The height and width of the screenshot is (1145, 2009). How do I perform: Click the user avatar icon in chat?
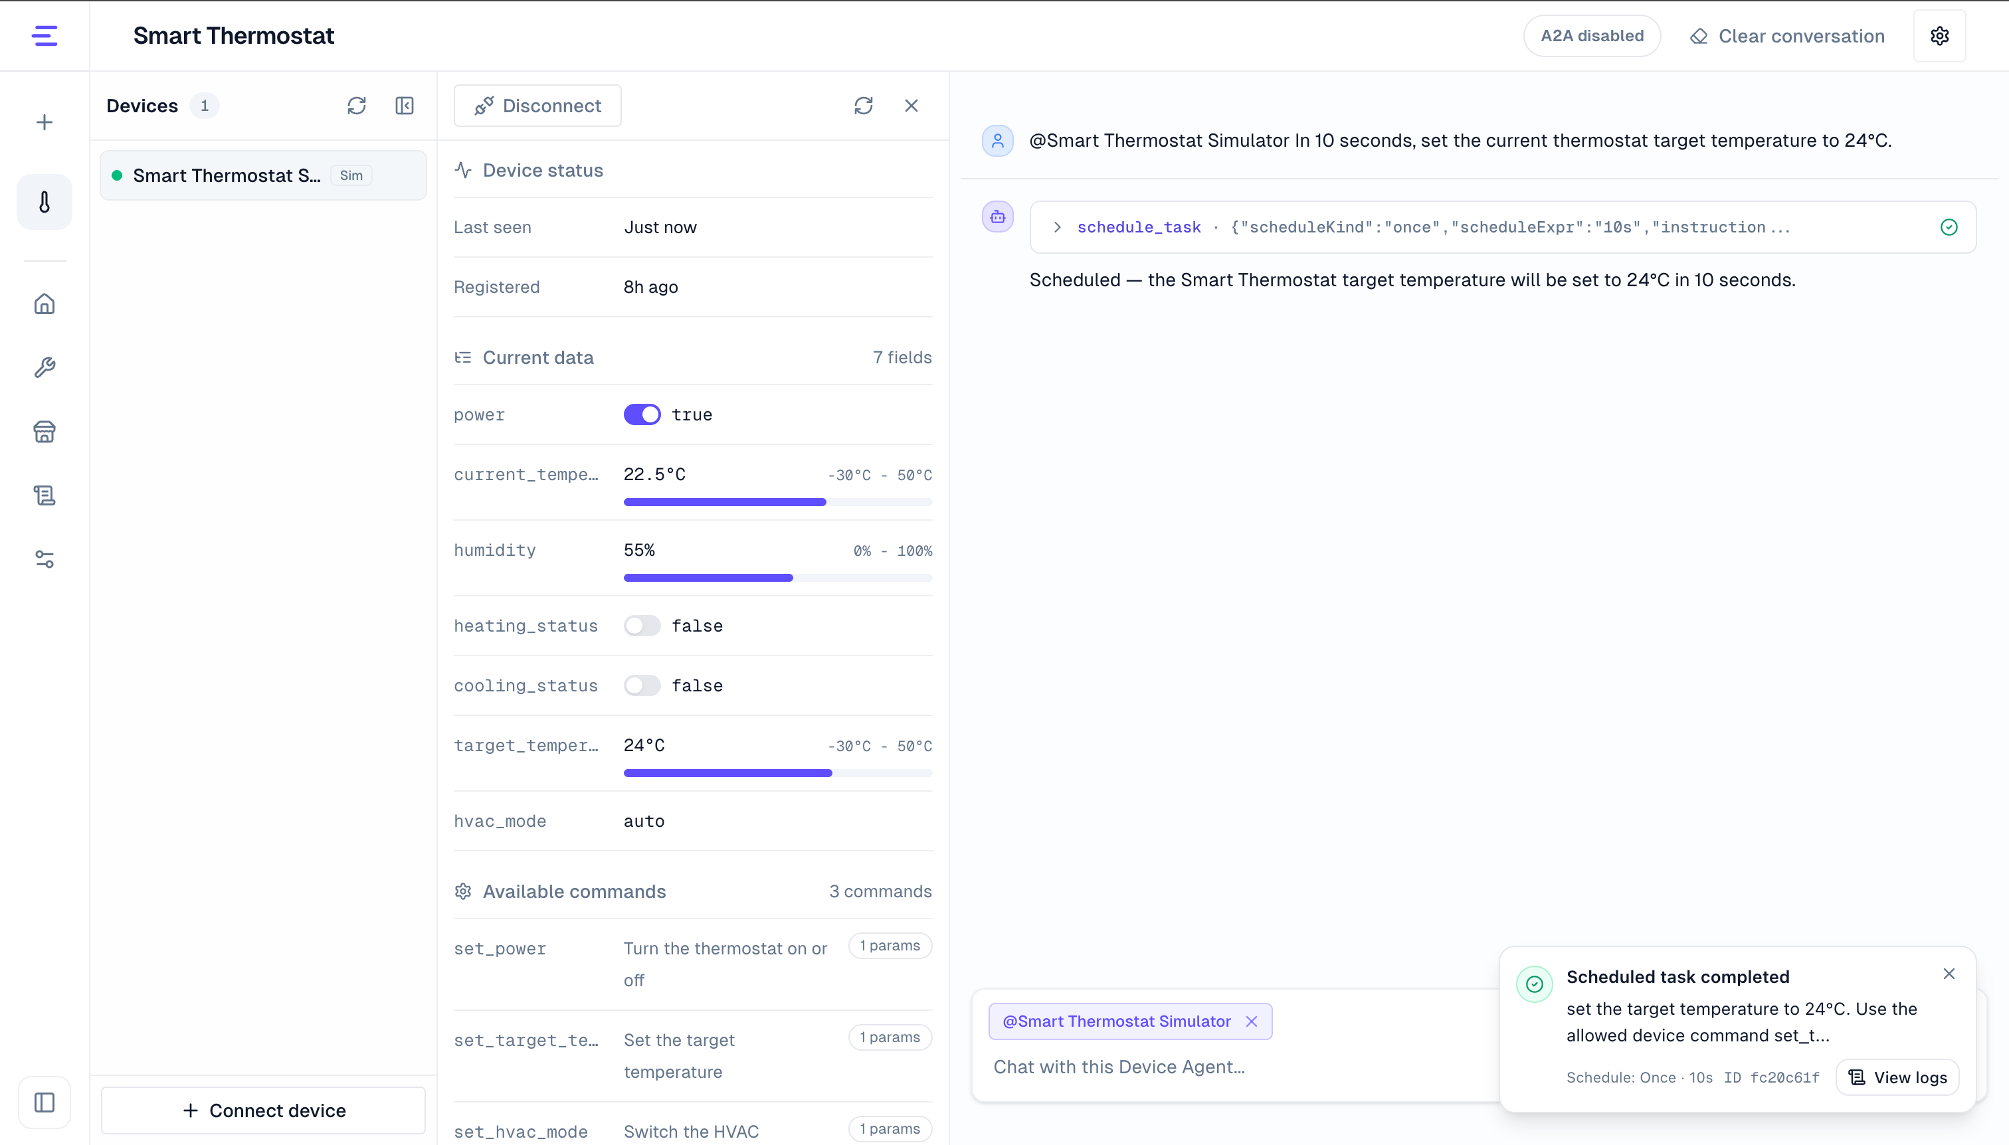(x=999, y=141)
